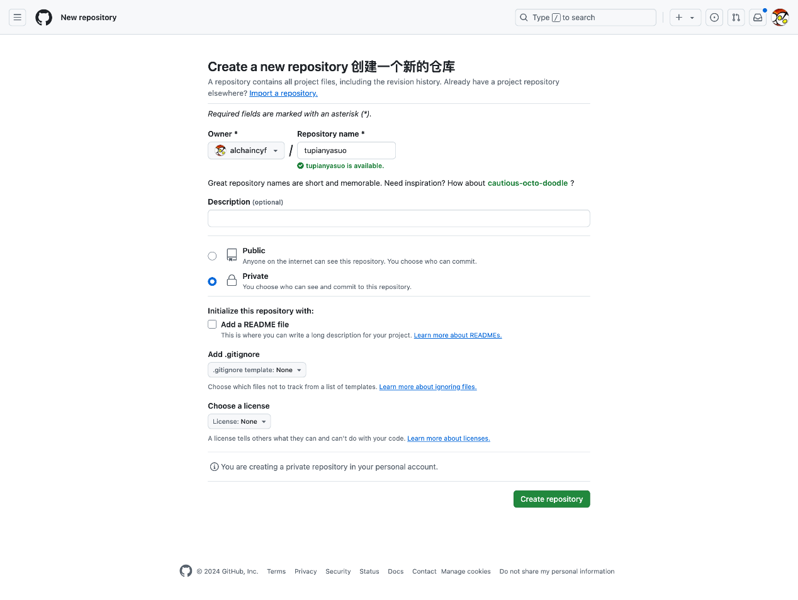
Task: Select the Public visibility radio button
Action: (x=212, y=256)
